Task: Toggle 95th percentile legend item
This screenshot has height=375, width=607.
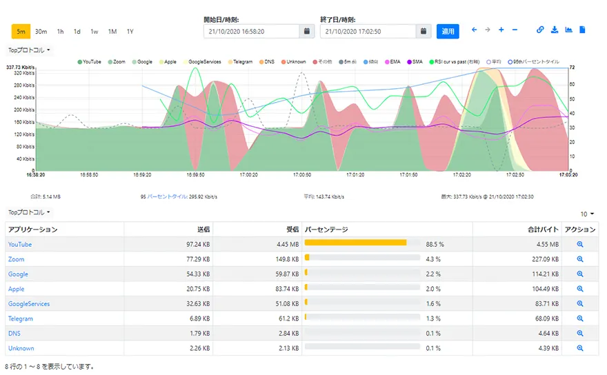Action: coord(533,62)
